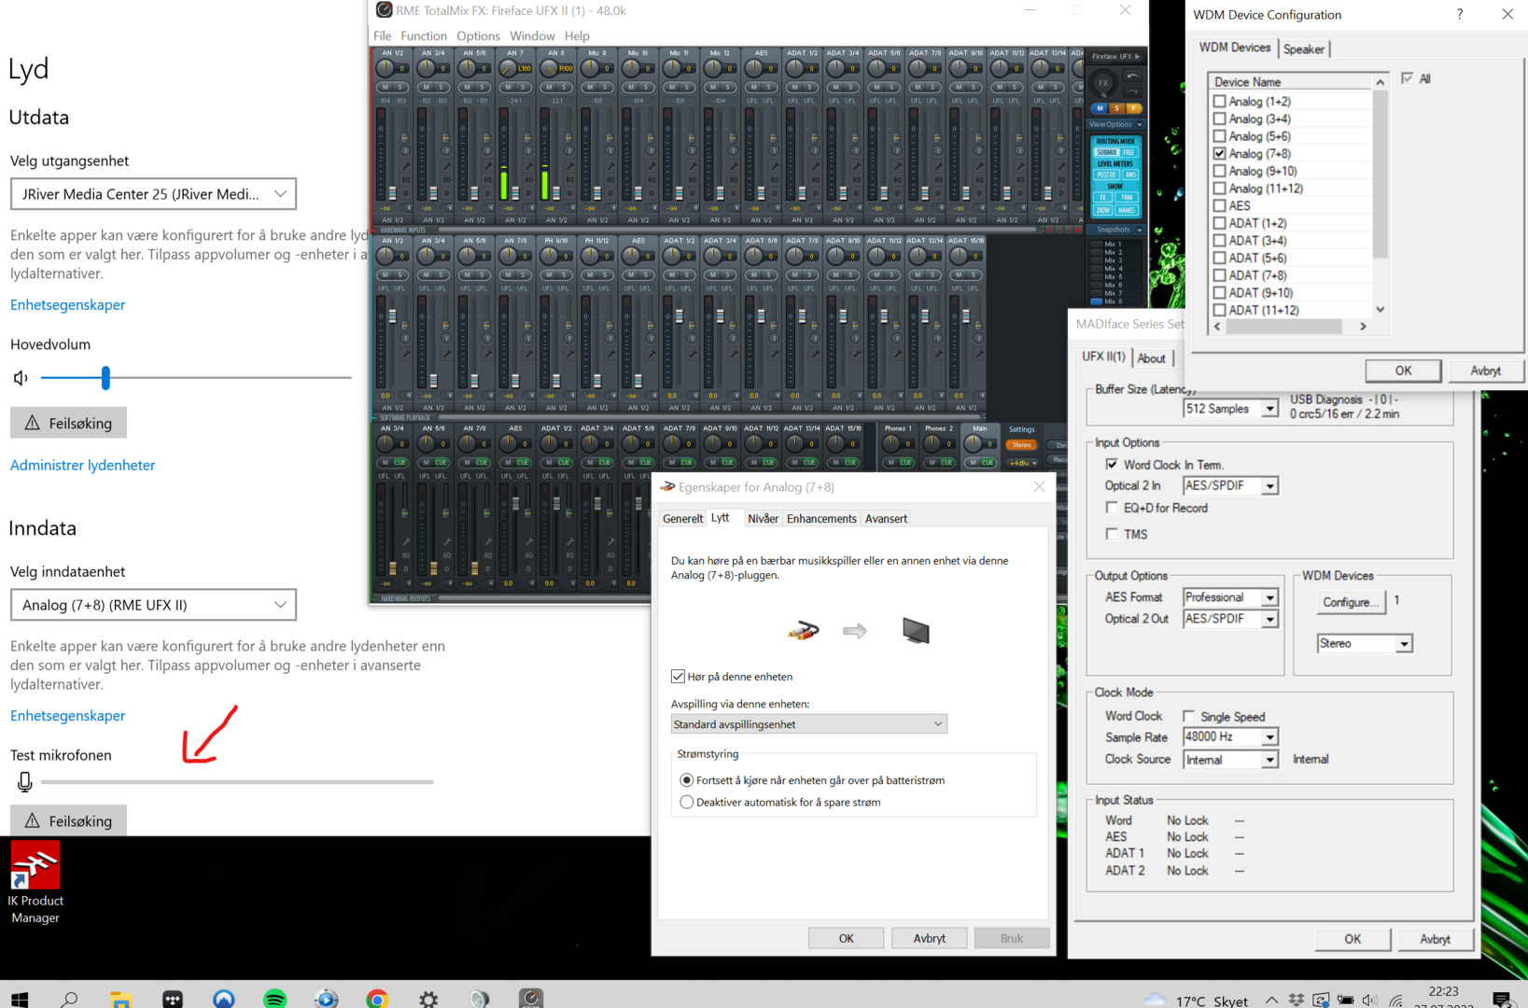The width and height of the screenshot is (1528, 1008).
Task: Click the TotalMix undo arrow icon
Action: pos(1132,77)
